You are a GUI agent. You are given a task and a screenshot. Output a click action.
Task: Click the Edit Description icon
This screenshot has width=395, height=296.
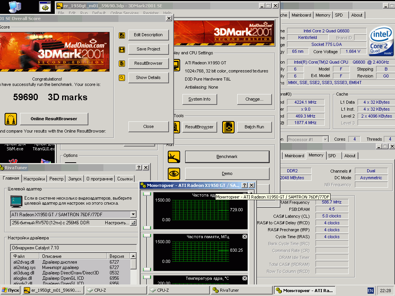[x=122, y=35]
